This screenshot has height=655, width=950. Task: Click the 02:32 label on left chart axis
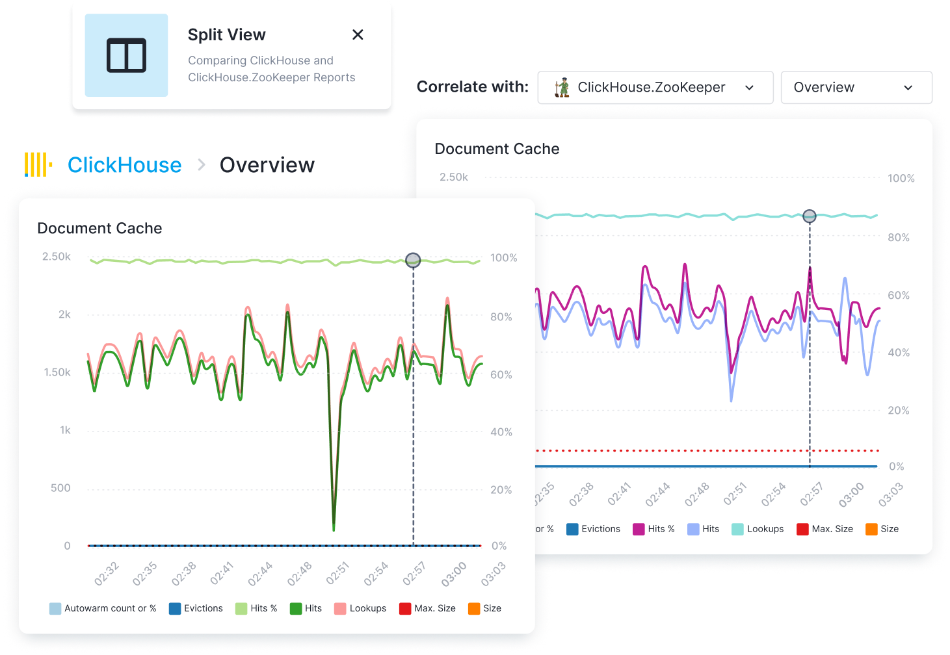[106, 574]
